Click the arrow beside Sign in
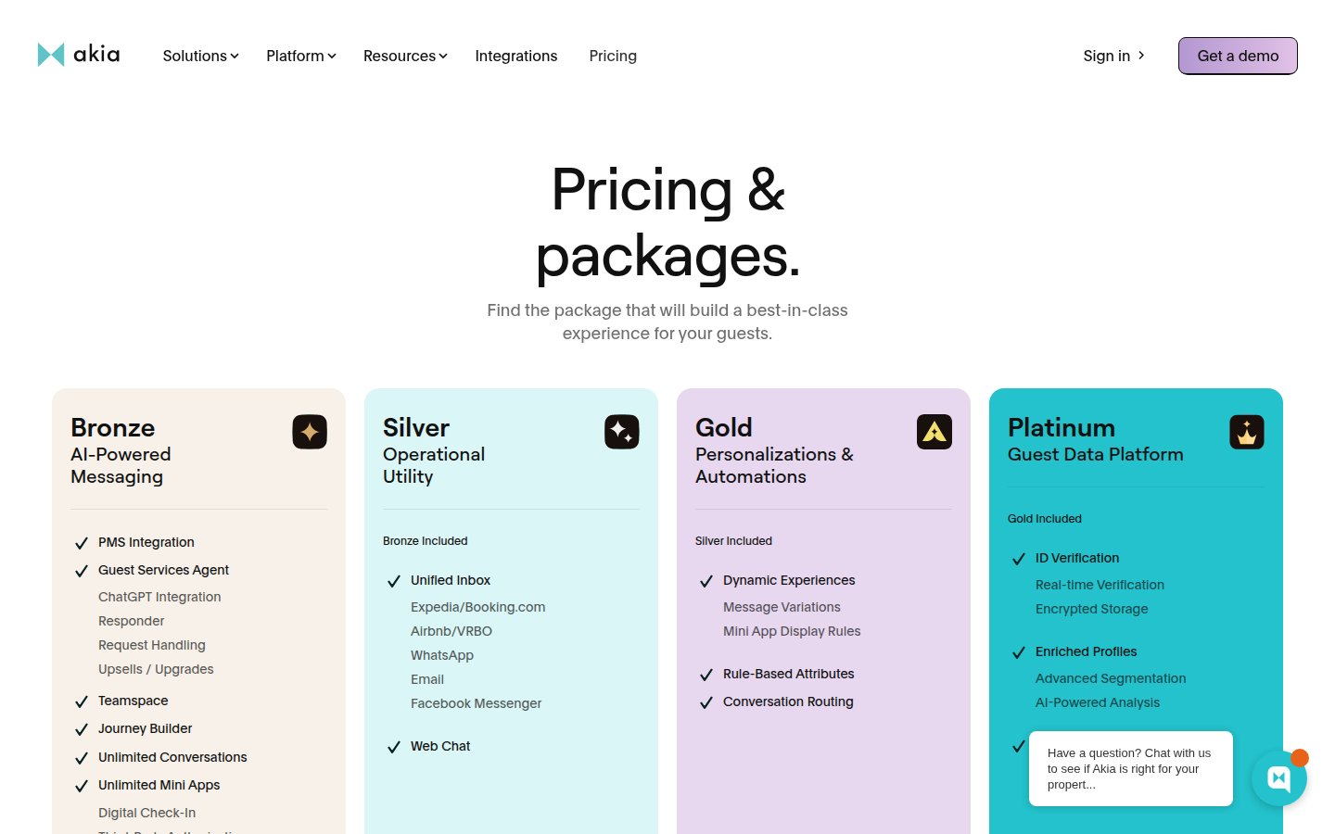1335x834 pixels. 1141,56
